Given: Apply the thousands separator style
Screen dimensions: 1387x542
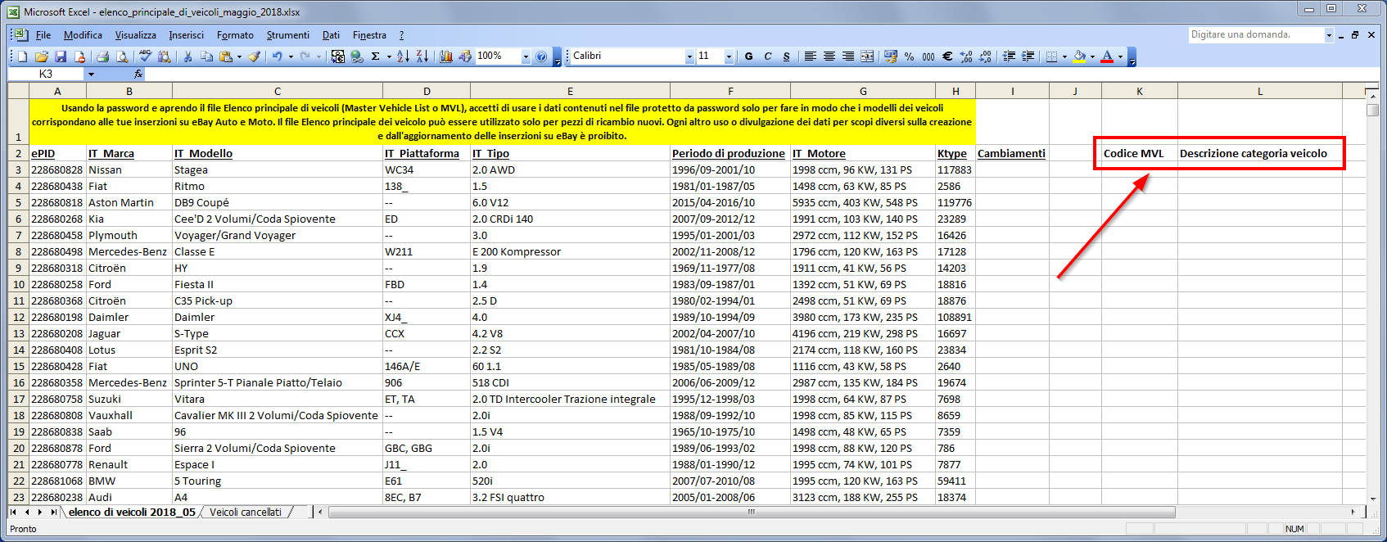Looking at the screenshot, I should coord(928,56).
